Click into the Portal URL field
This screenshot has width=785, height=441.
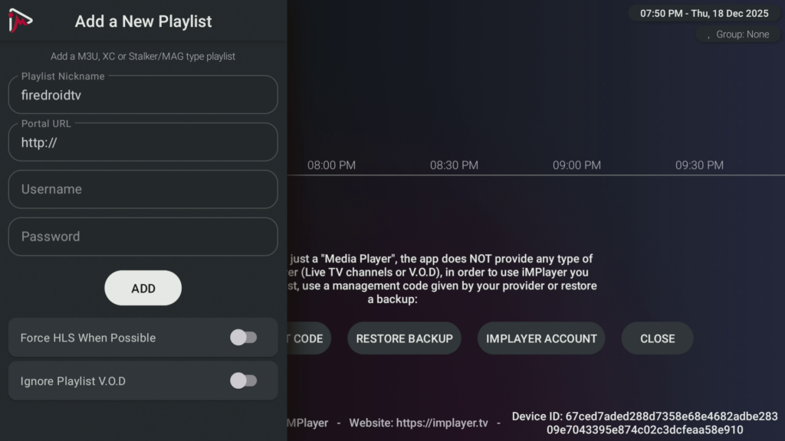(143, 142)
